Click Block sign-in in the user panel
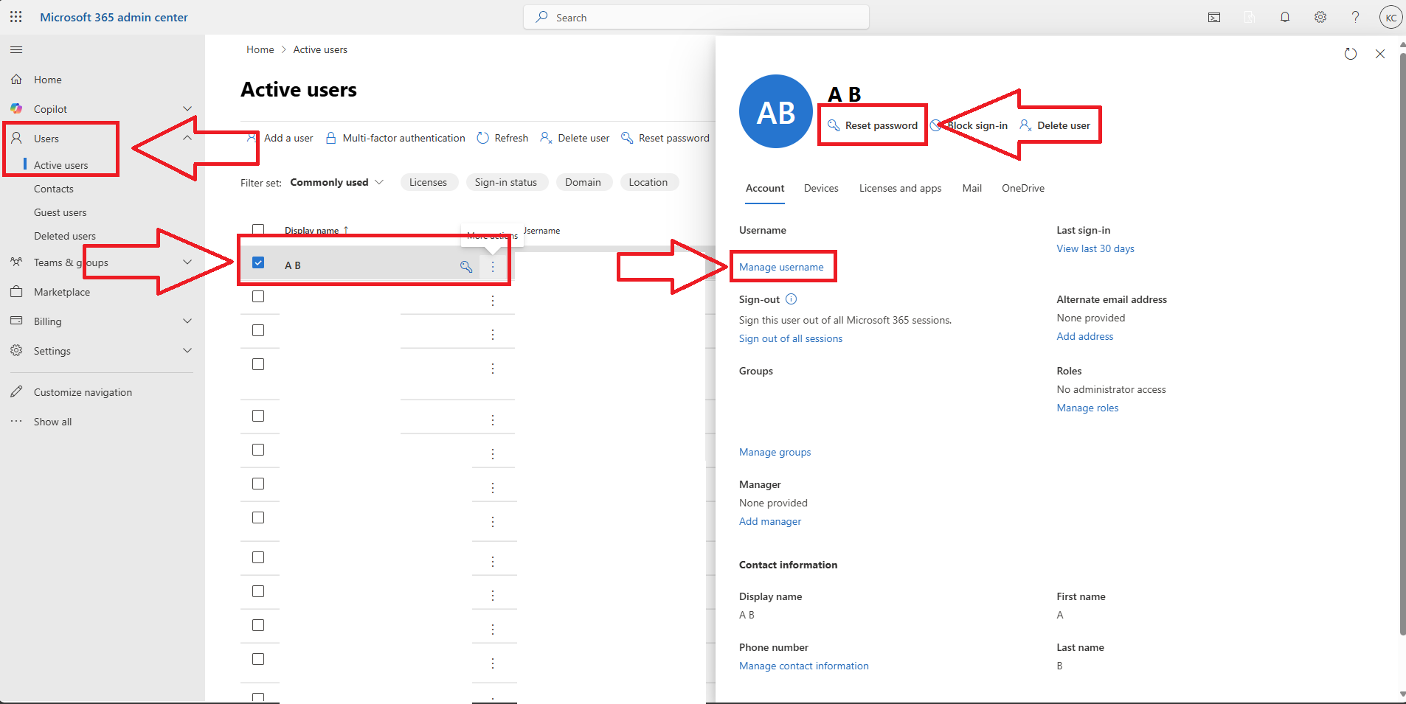 [x=969, y=125]
